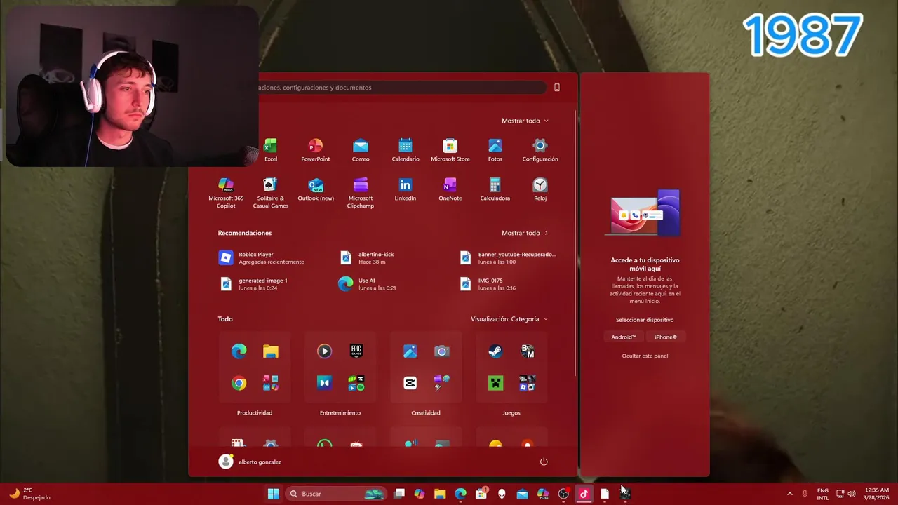
Task: Open the Reloj clock app
Action: pyautogui.click(x=540, y=189)
